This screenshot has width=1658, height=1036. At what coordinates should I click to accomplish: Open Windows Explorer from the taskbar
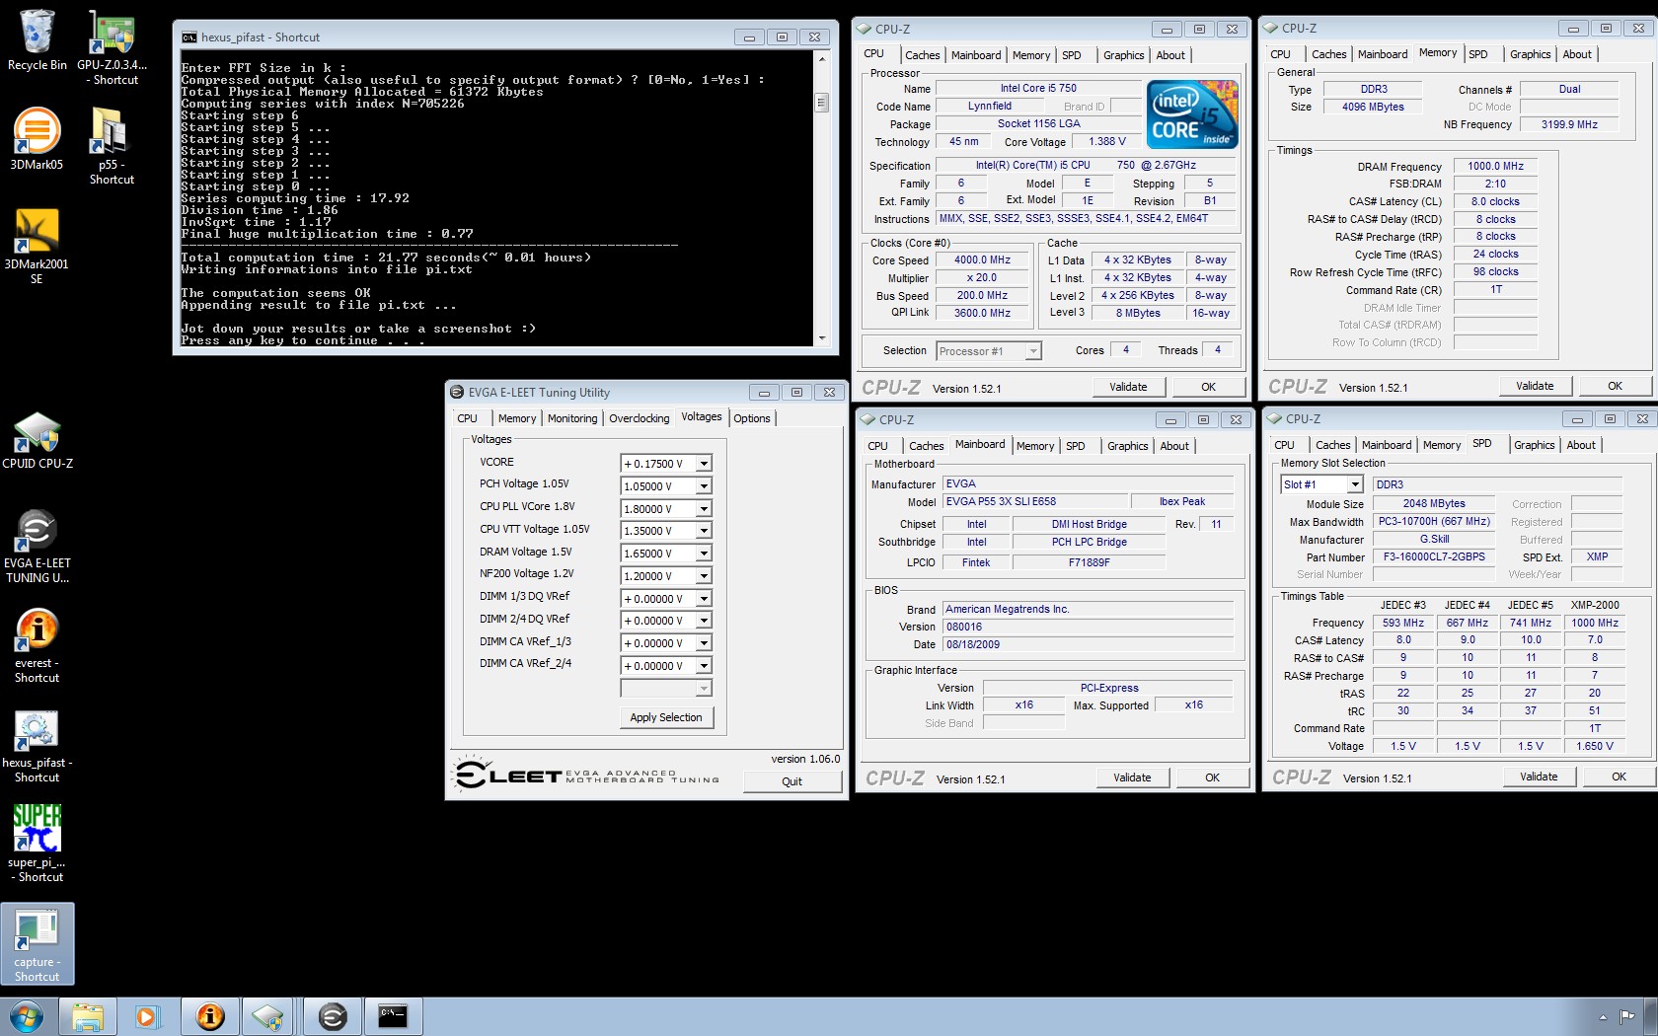(88, 1016)
